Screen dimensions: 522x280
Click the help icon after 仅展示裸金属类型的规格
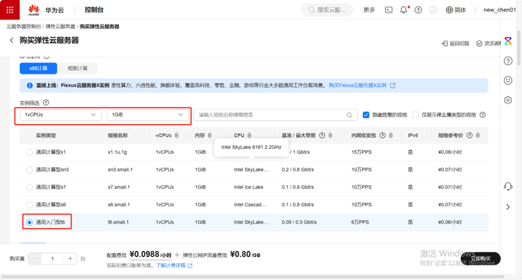coord(482,115)
